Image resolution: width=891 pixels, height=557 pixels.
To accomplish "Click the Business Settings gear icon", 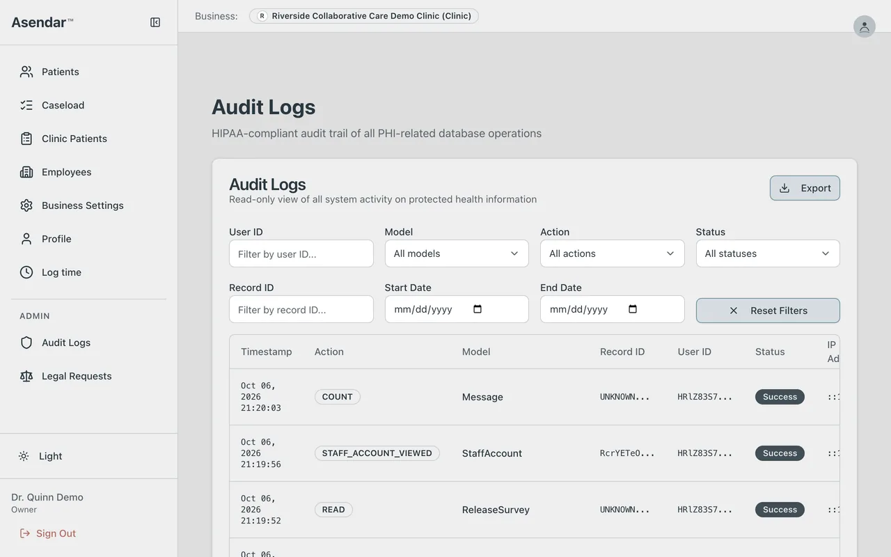I will tap(26, 205).
